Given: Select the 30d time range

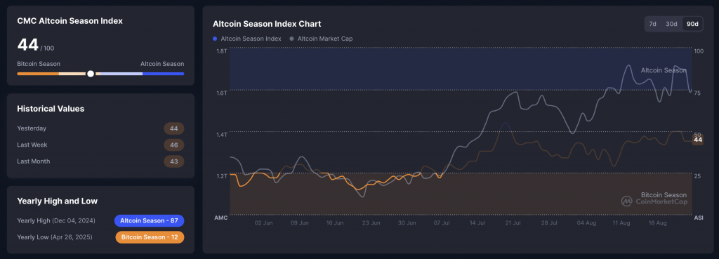Looking at the screenshot, I should tap(671, 24).
